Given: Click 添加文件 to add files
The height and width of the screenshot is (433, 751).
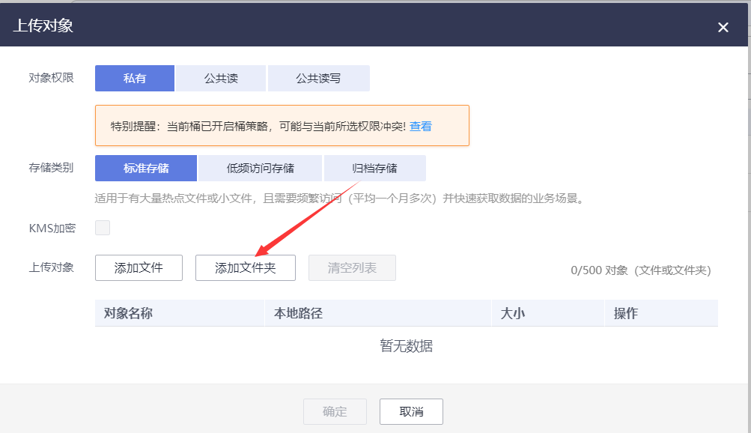Looking at the screenshot, I should (139, 267).
